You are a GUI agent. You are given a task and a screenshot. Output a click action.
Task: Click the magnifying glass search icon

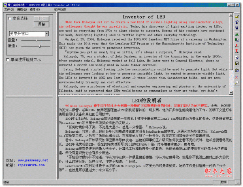[237, 83]
